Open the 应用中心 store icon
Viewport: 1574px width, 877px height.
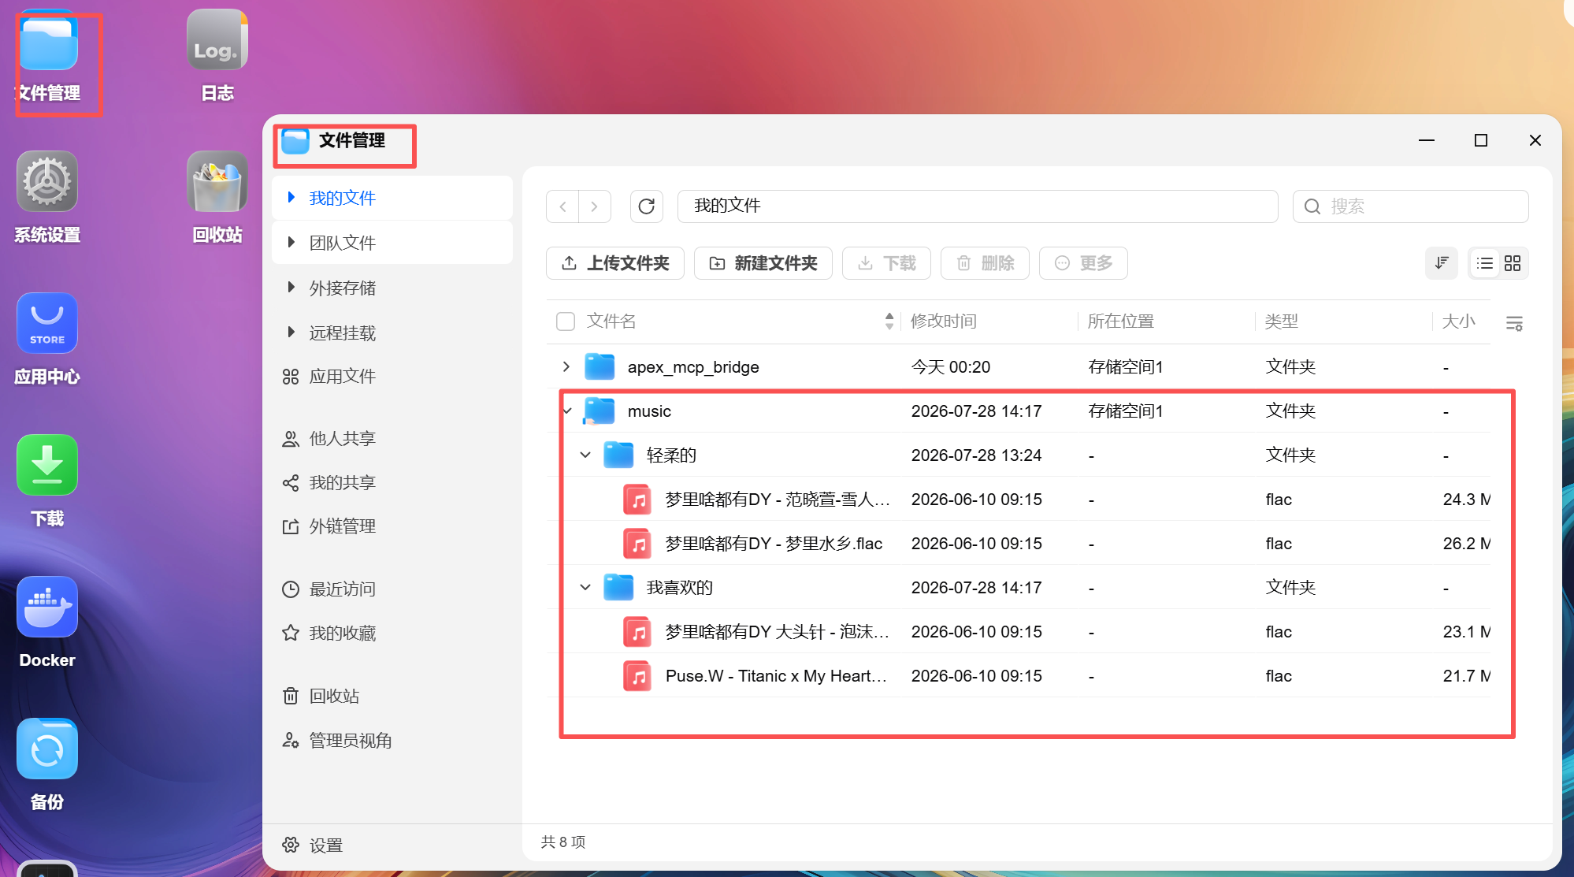[47, 339]
